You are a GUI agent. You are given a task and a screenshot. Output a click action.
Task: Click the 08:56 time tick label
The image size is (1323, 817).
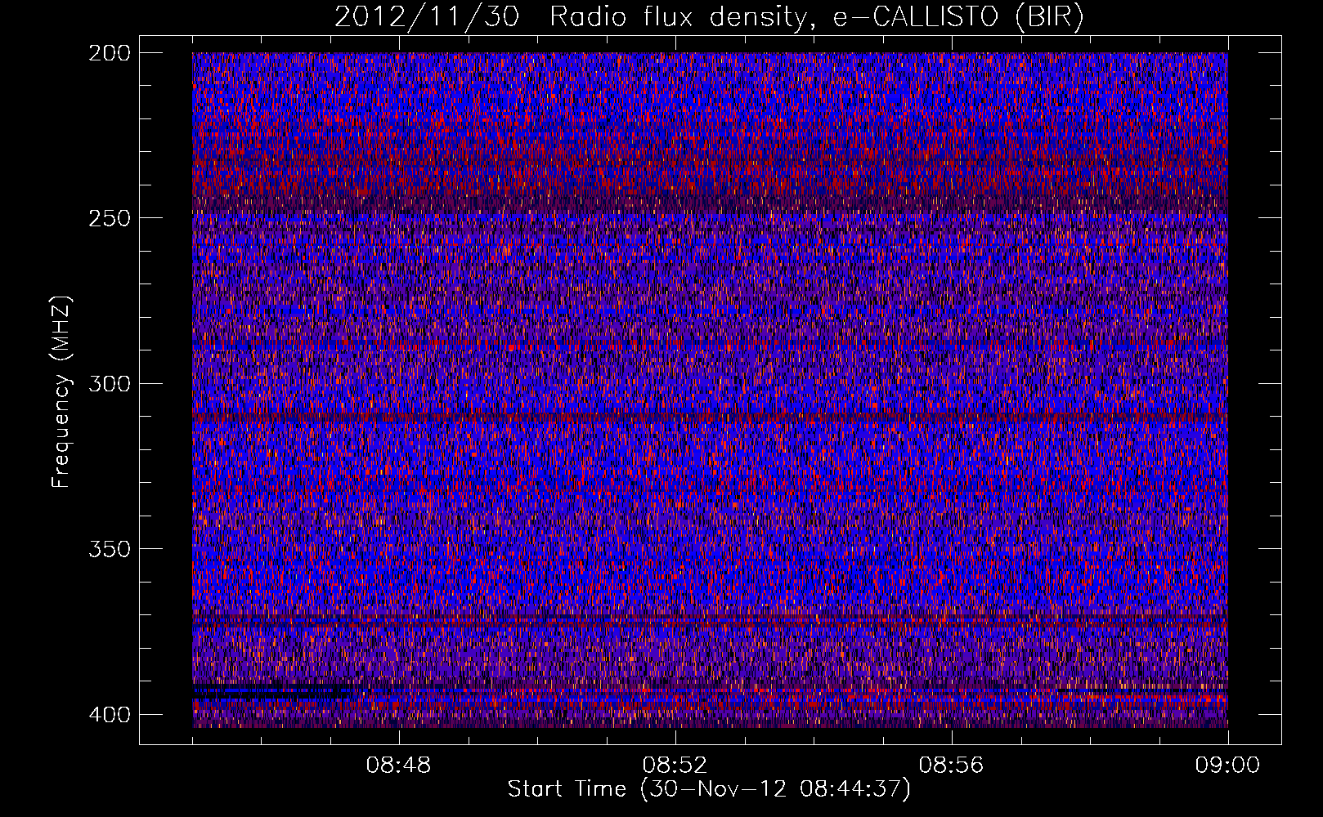click(952, 766)
